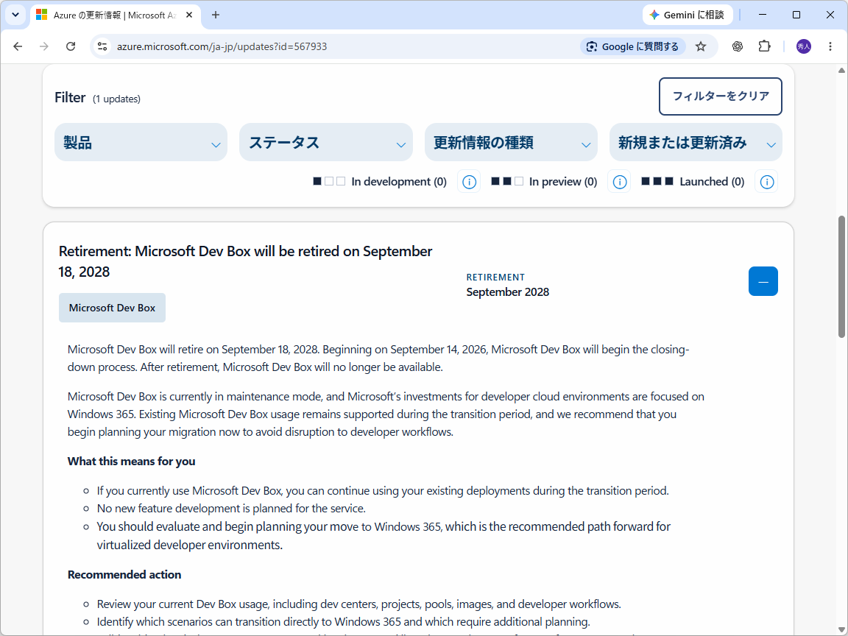
Task: Open the tab search dropdown arrow
Action: [x=15, y=15]
